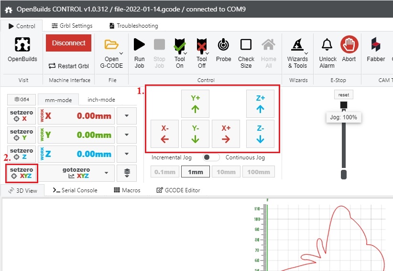Click the Z work position 0.00mm value
This screenshot has width=393, height=271.
point(94,154)
